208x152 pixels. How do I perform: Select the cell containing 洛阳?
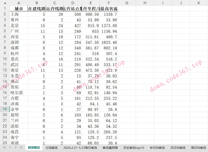[19, 126]
